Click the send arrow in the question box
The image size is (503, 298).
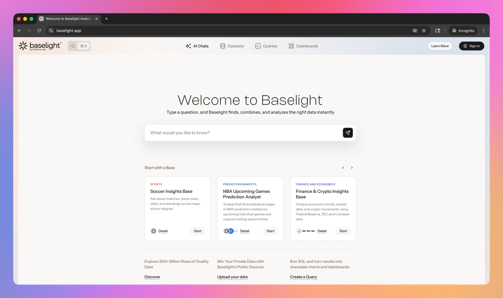(347, 132)
